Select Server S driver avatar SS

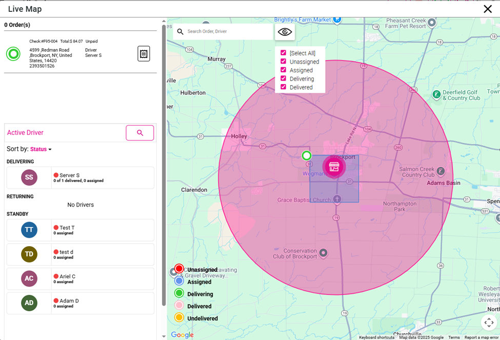click(x=29, y=177)
